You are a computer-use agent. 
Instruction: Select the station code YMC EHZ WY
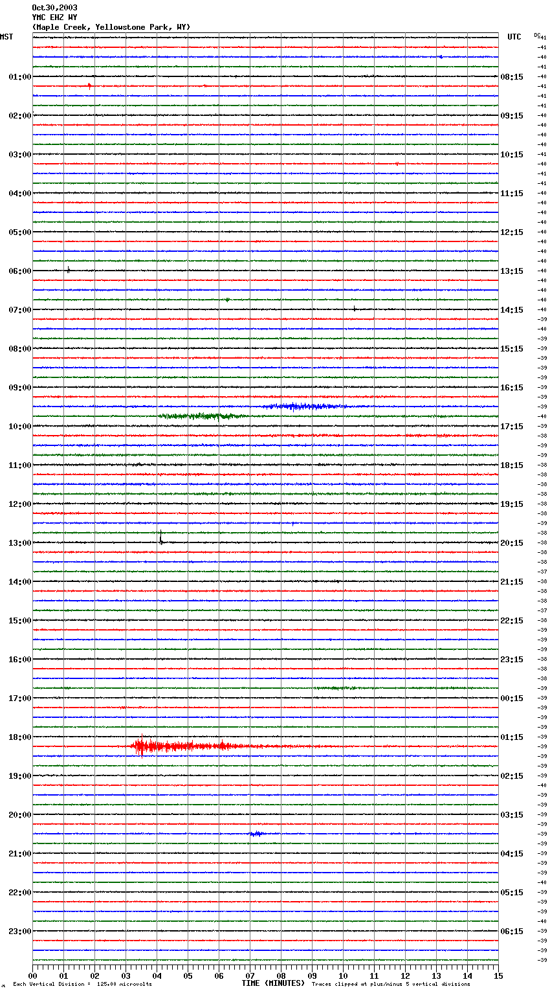click(54, 17)
